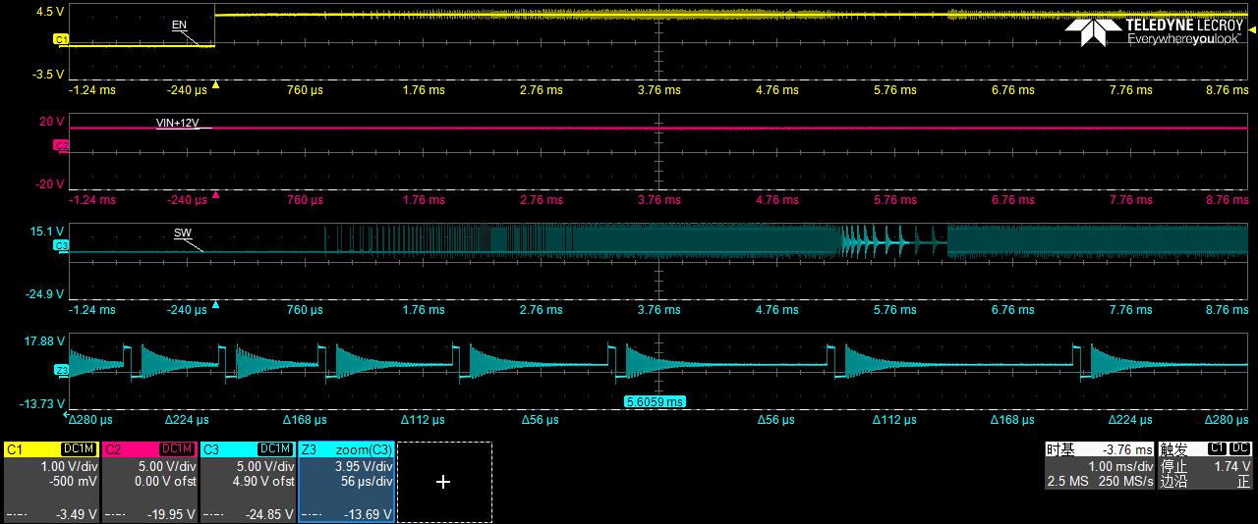This screenshot has width=1258, height=524.
Task: Click the DC1M coupling badge on C1
Action: pyautogui.click(x=79, y=449)
